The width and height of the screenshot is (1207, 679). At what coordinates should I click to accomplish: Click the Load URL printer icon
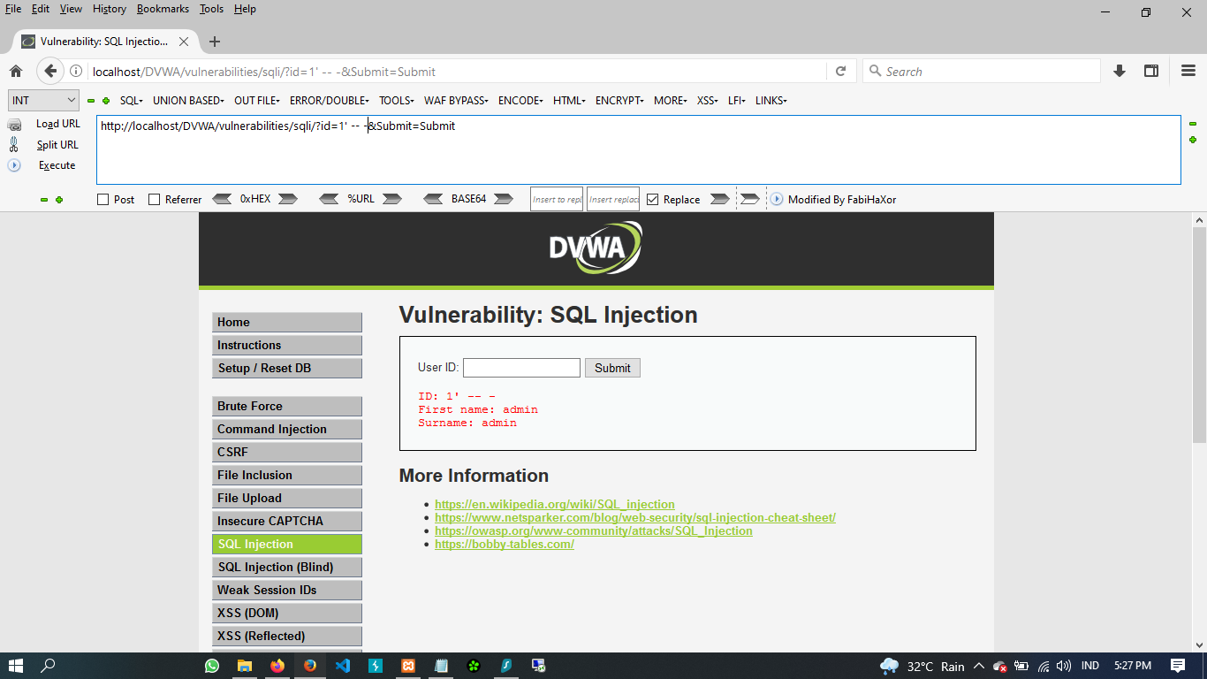[14, 125]
